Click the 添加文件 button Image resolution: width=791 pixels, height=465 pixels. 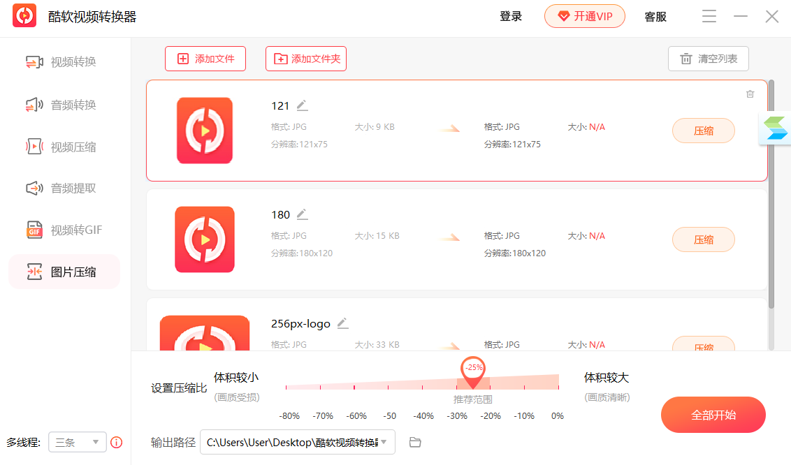(x=205, y=59)
